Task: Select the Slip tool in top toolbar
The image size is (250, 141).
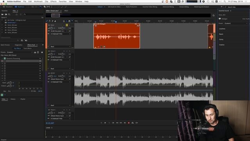Action: coord(48,7)
